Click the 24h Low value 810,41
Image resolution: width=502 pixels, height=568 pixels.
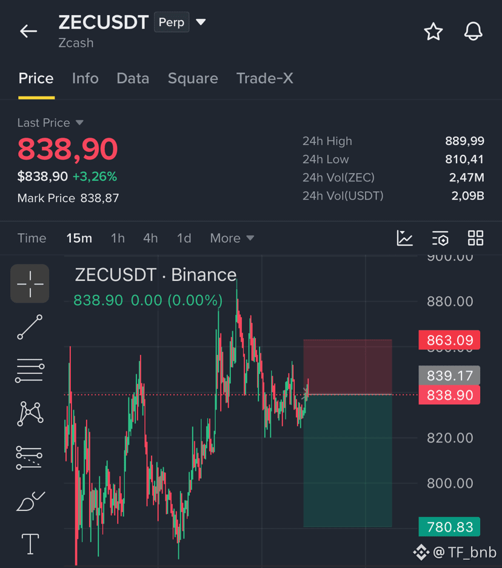[465, 159]
